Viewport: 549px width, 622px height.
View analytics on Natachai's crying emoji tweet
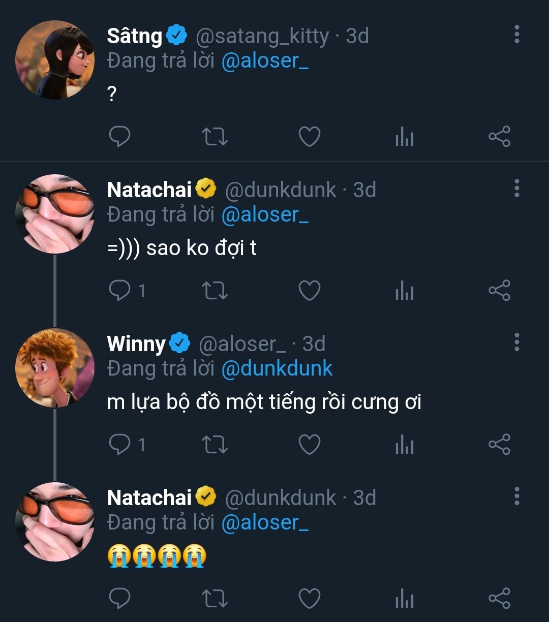(x=404, y=599)
